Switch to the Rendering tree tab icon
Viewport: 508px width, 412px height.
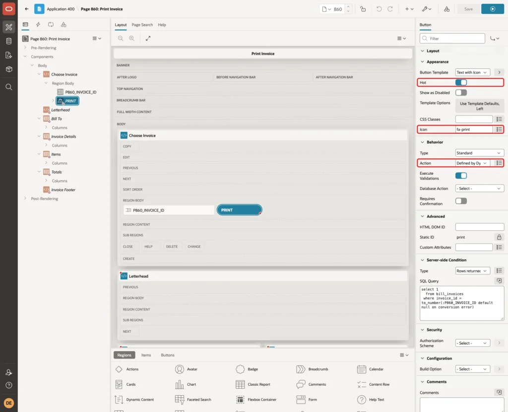tap(25, 25)
